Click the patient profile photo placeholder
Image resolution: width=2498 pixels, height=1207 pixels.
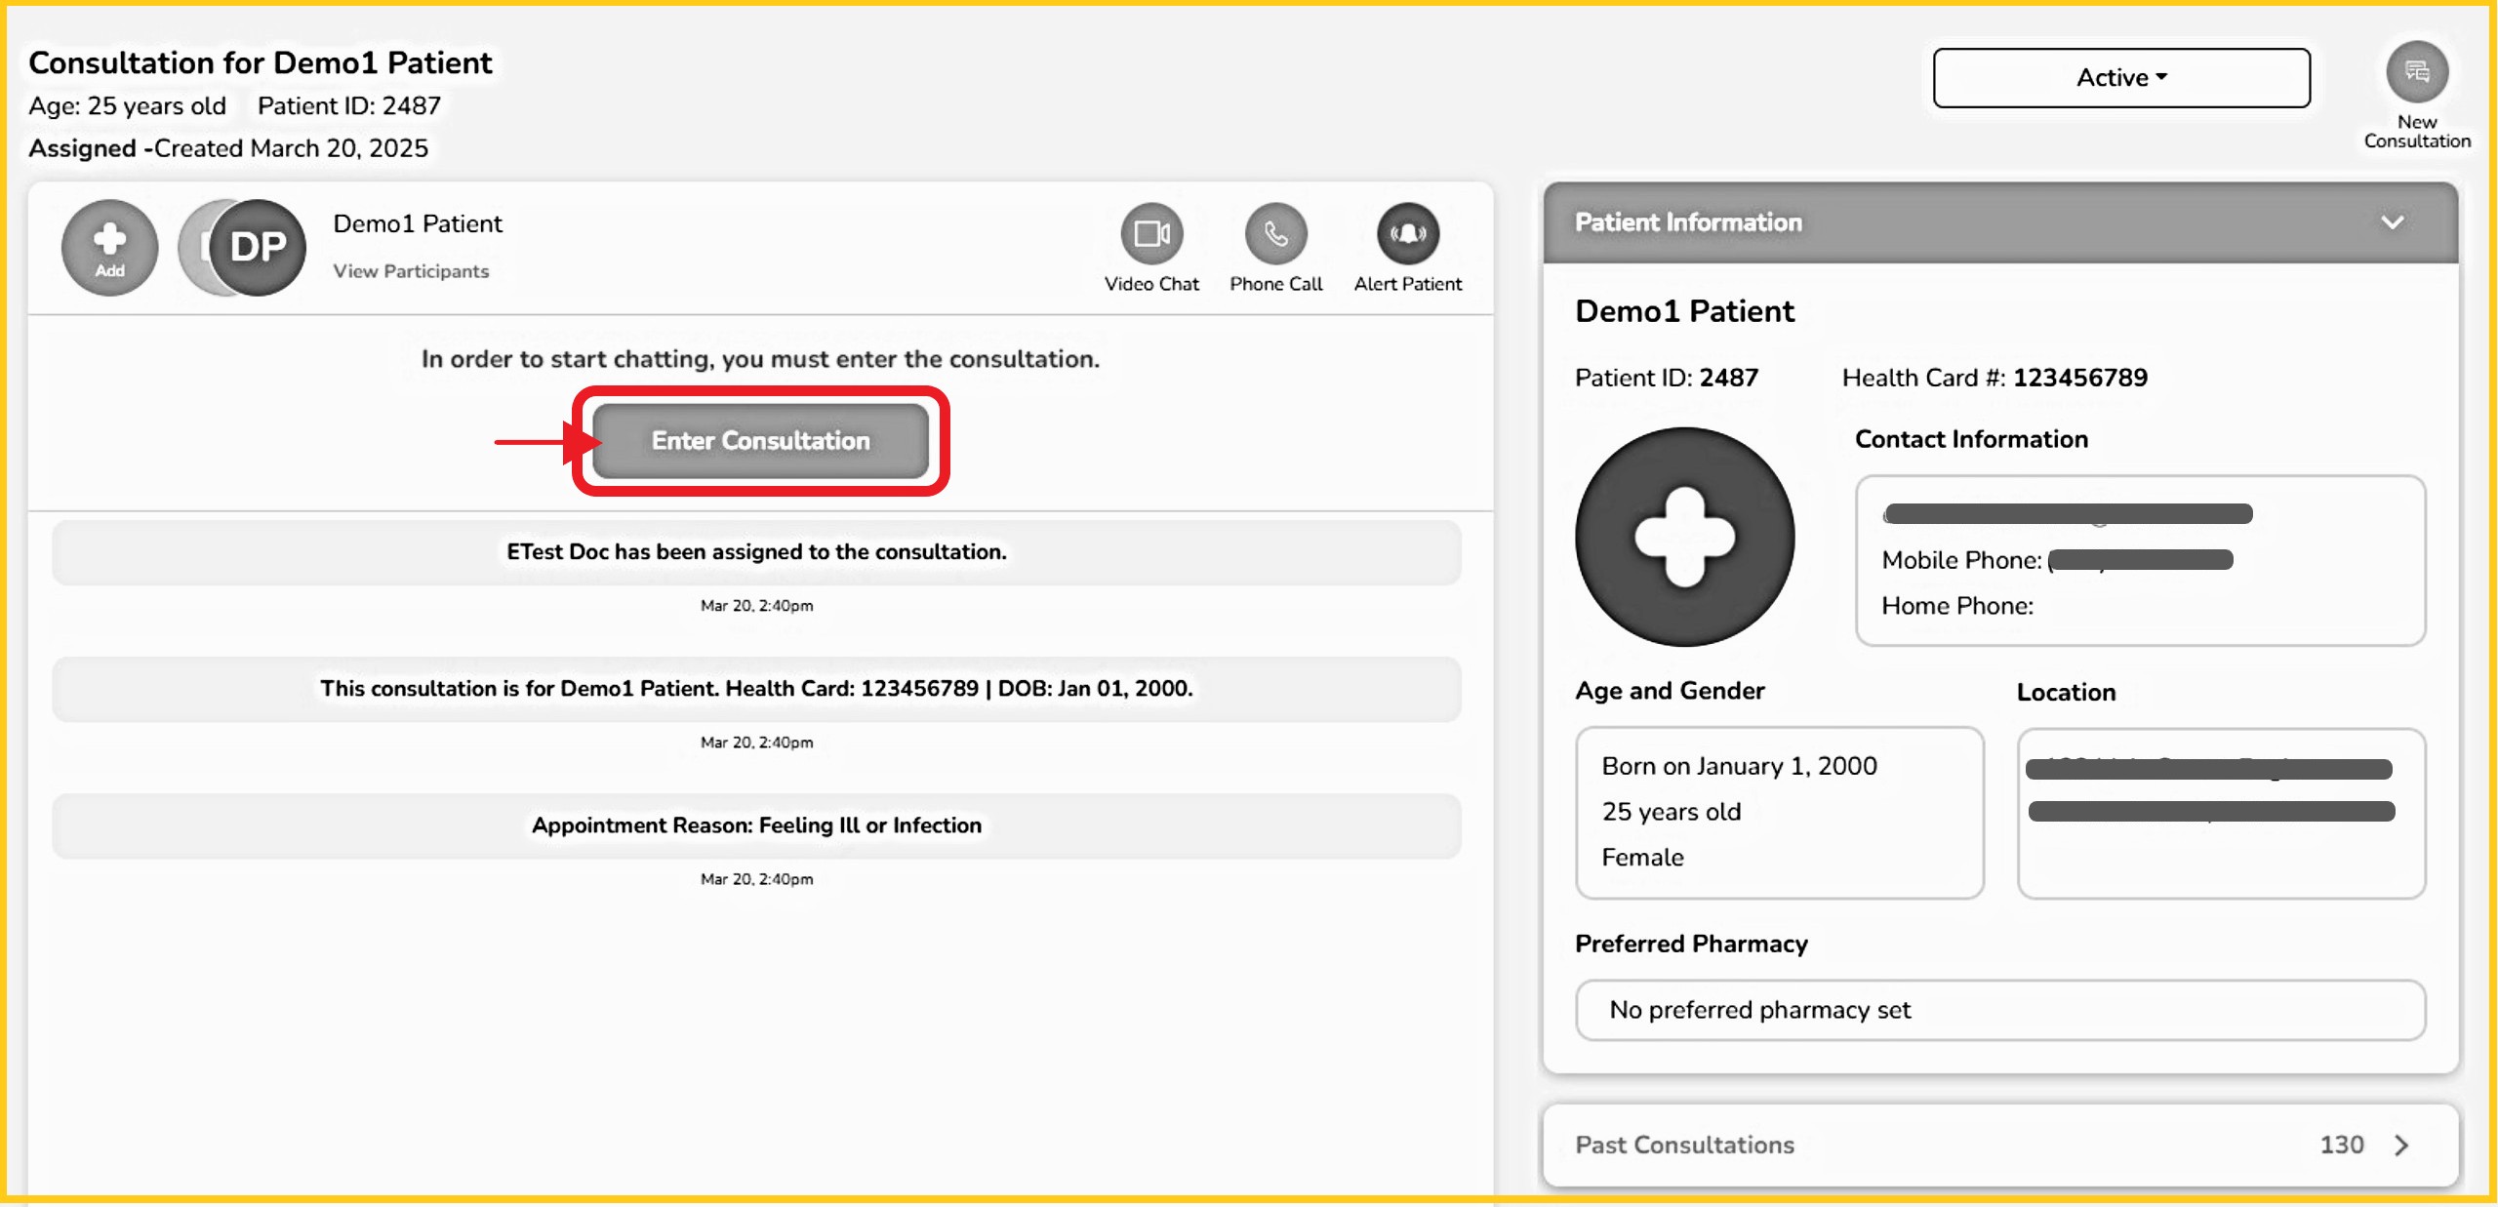coord(1684,537)
